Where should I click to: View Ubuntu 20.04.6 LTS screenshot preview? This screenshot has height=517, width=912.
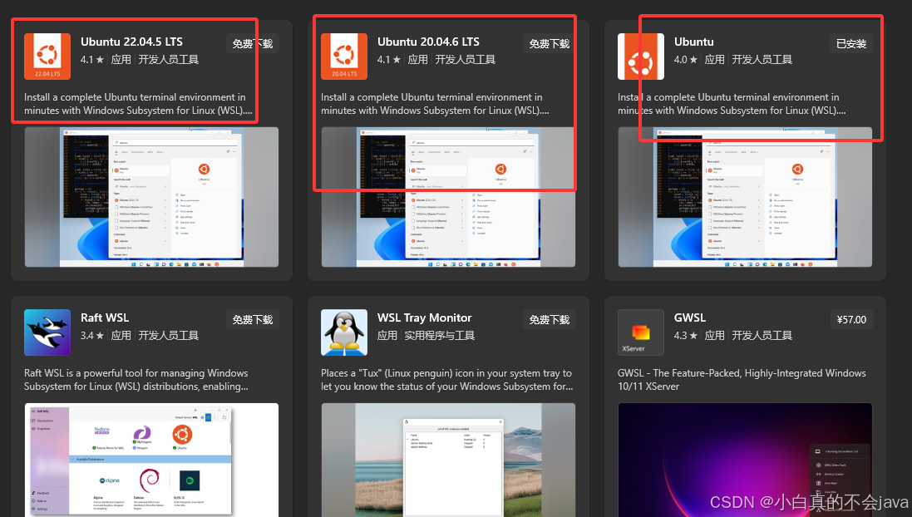click(x=448, y=197)
